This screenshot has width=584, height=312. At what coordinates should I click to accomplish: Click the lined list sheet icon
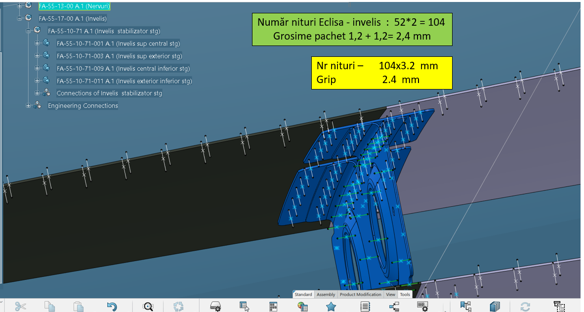pos(365,307)
